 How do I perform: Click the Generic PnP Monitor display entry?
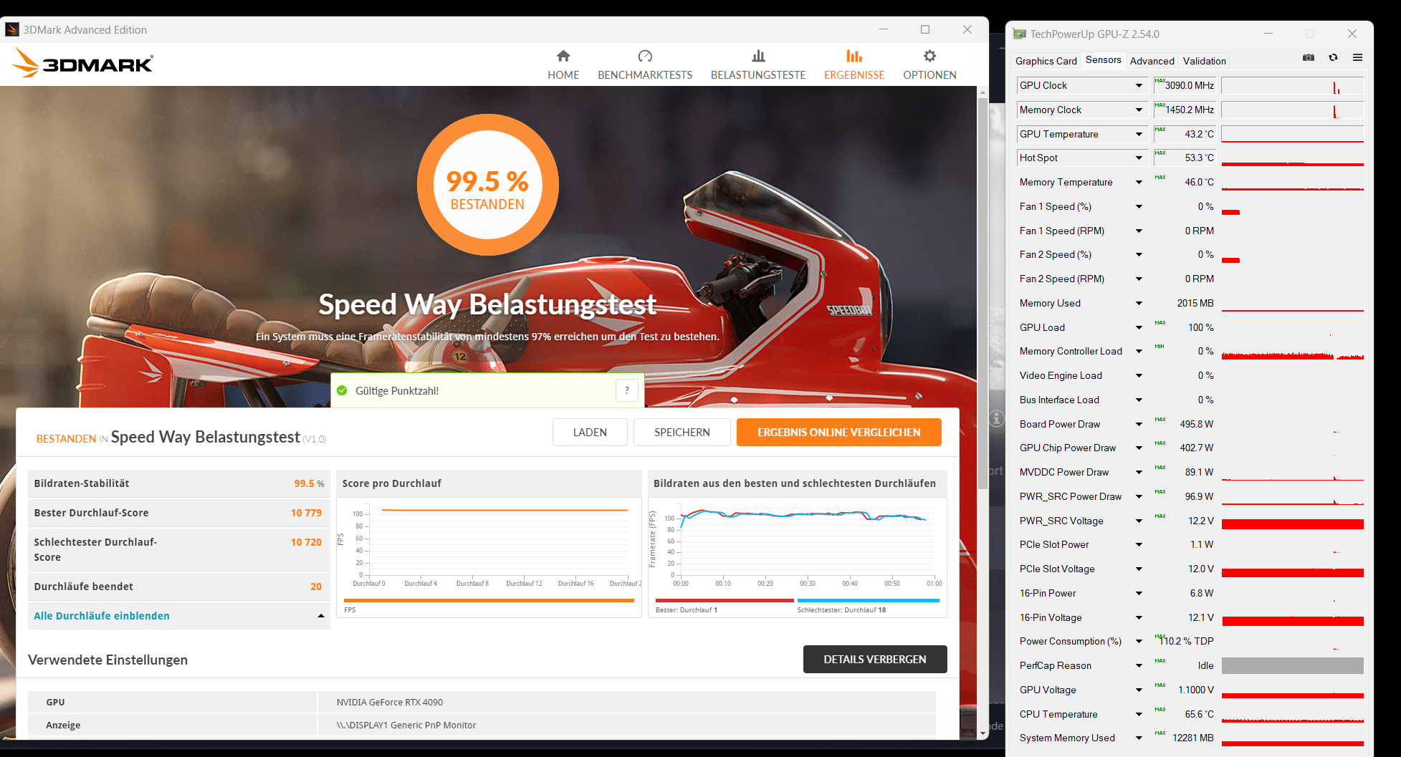pyautogui.click(x=406, y=725)
